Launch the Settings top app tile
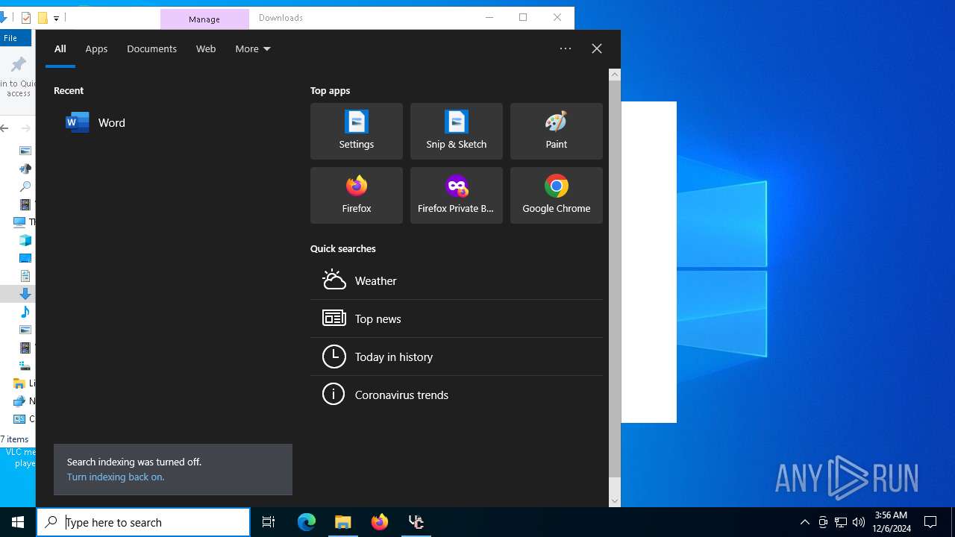 [357, 131]
